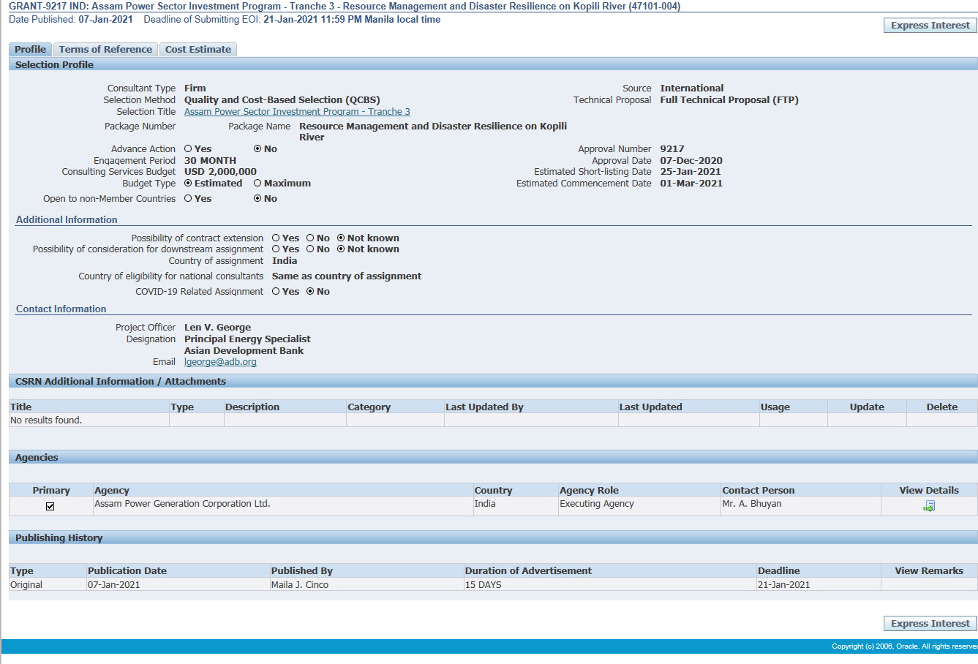The width and height of the screenshot is (978, 664).
Task: Click the bottom Express Interest button
Action: [930, 623]
